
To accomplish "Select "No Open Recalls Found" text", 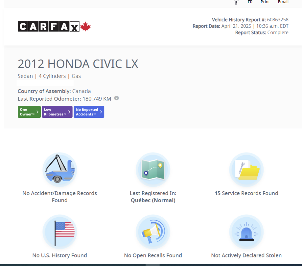I will click(153, 255).
